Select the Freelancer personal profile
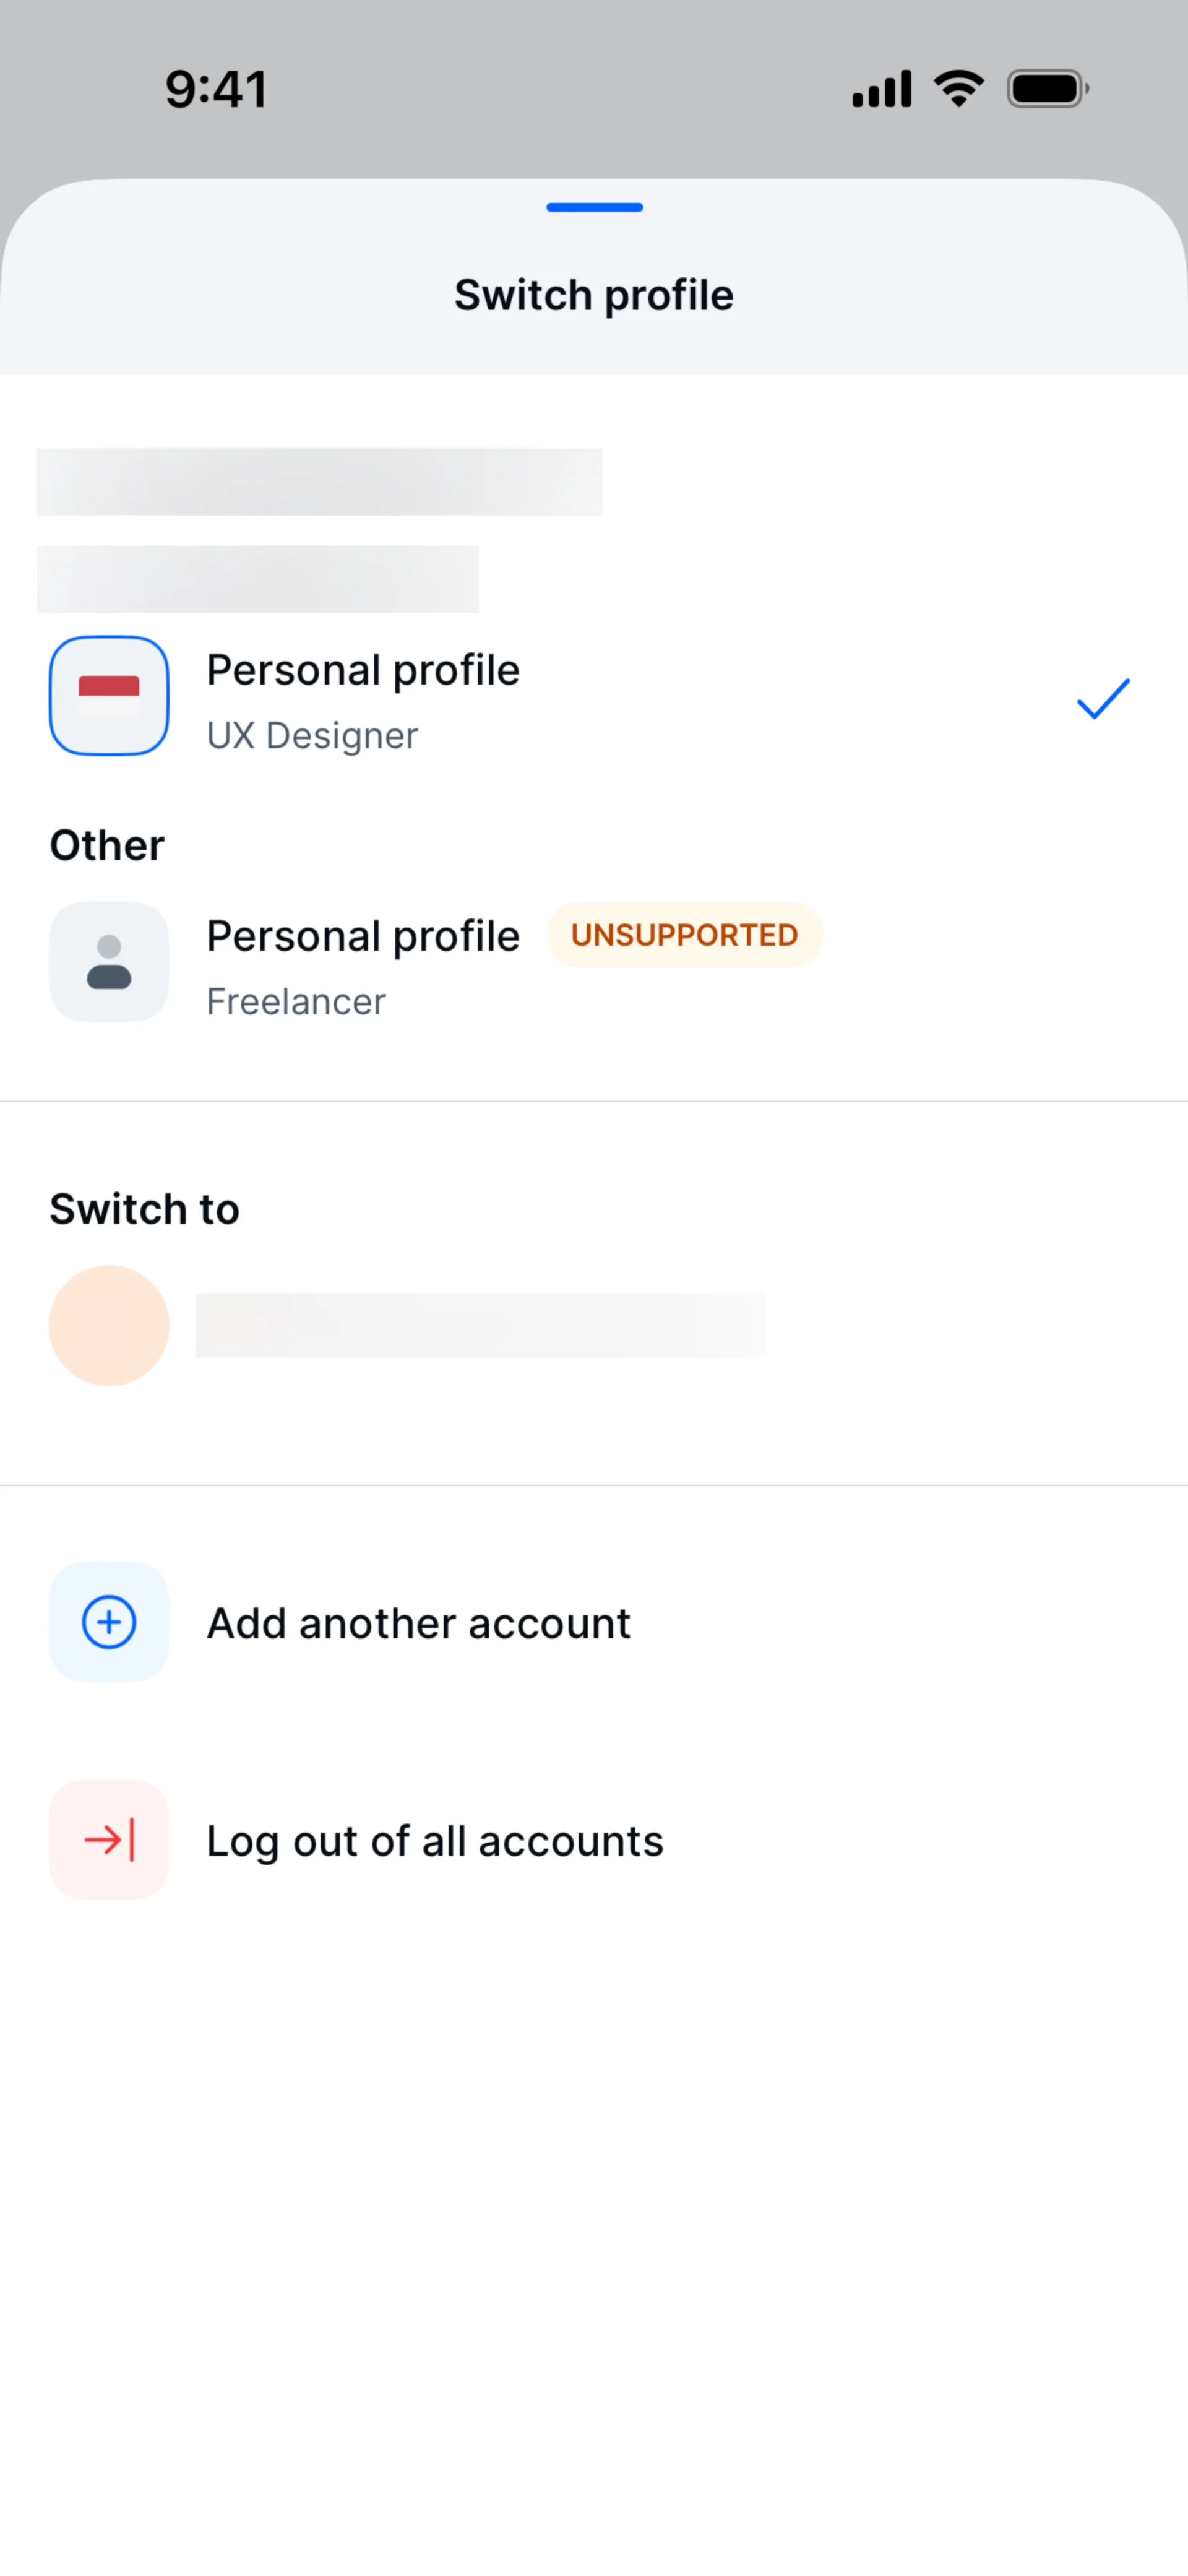This screenshot has height=2576, width=1188. tap(362, 966)
